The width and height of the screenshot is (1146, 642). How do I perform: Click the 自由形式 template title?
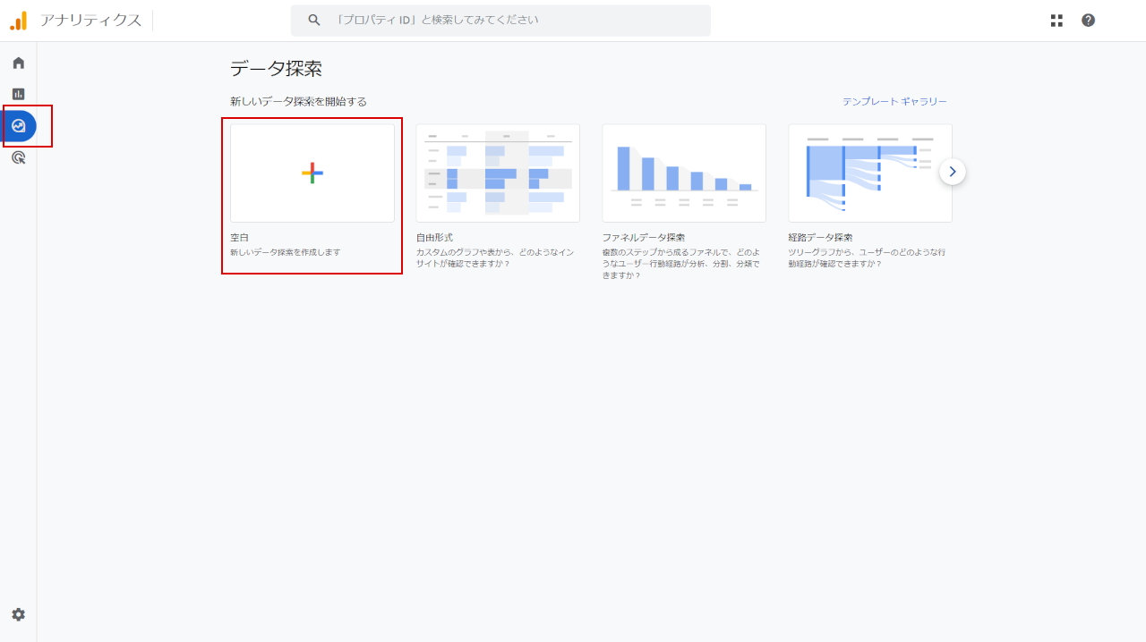coord(434,238)
